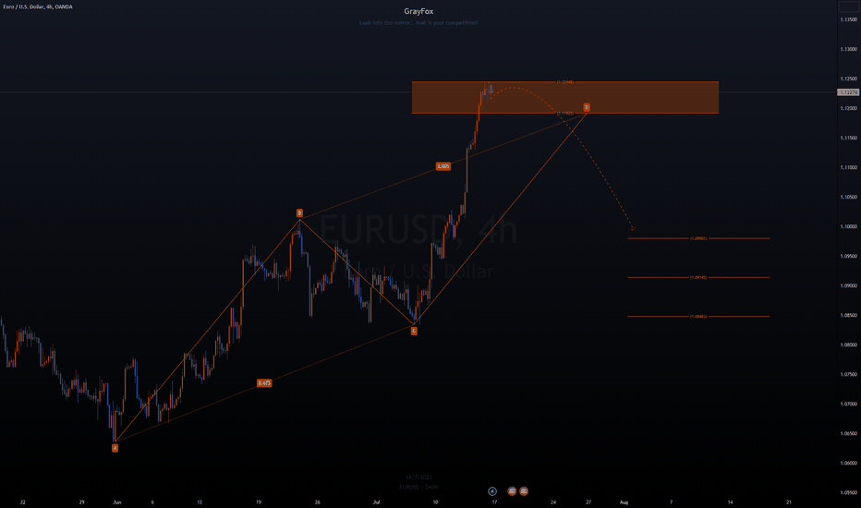The width and height of the screenshot is (861, 508).
Task: Click the 1.11920 zone bottom label
Action: point(565,113)
